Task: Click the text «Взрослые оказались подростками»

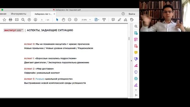Action: (x=56, y=58)
